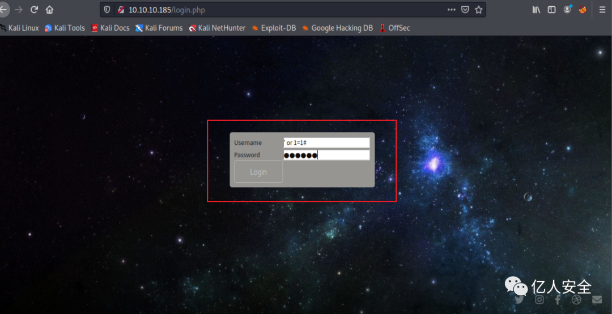
Task: Open Kali Linux bookmark
Action: (19, 28)
